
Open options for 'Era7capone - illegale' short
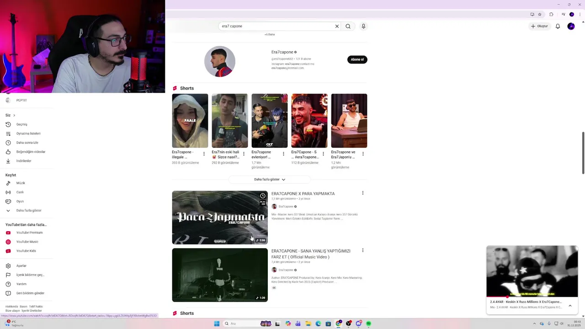pyautogui.click(x=204, y=154)
